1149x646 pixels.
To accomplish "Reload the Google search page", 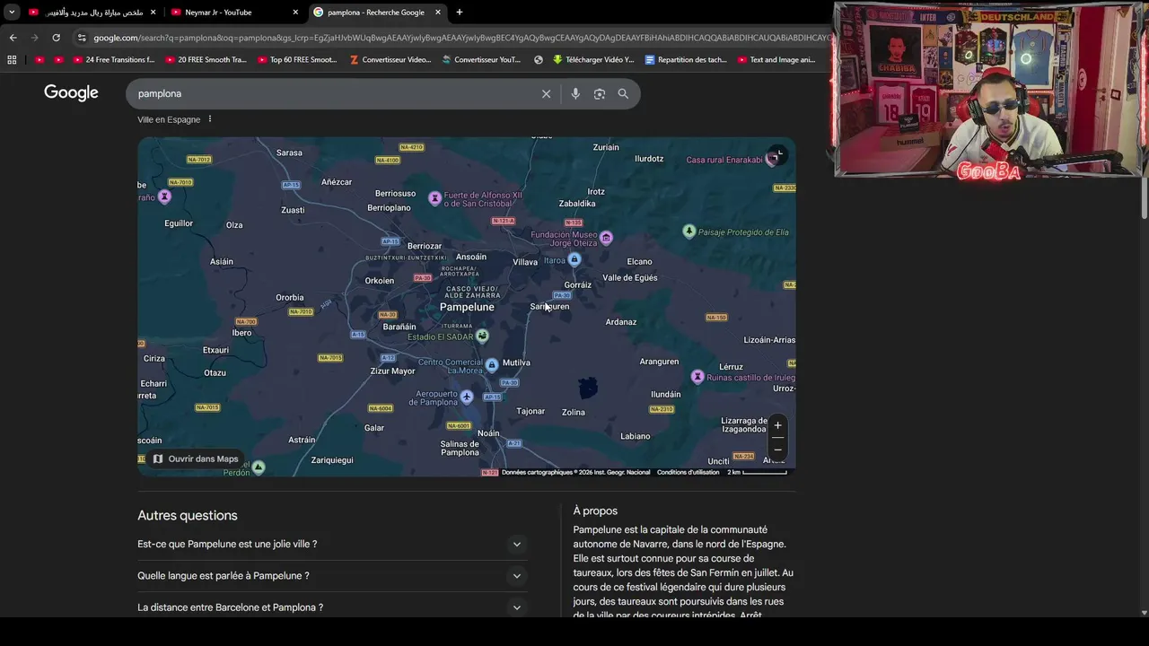I will [x=56, y=38].
